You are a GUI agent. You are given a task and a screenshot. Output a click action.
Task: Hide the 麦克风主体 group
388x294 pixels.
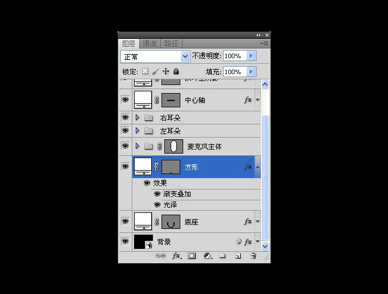125,146
